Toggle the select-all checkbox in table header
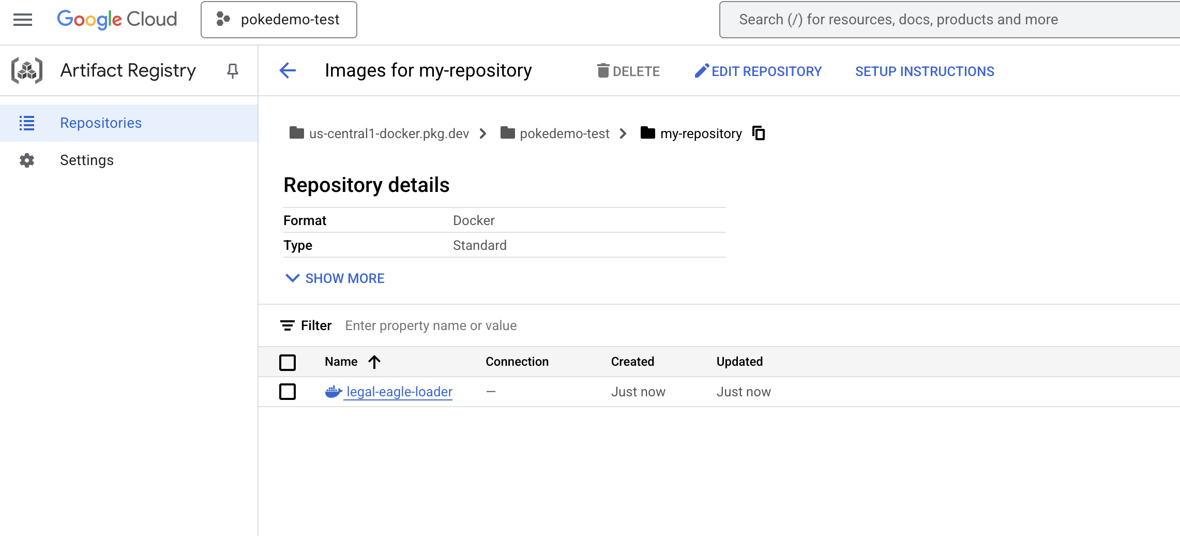This screenshot has width=1180, height=536. (x=288, y=362)
